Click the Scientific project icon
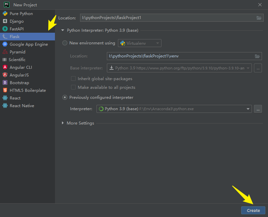The height and width of the screenshot is (217, 268). 4,60
